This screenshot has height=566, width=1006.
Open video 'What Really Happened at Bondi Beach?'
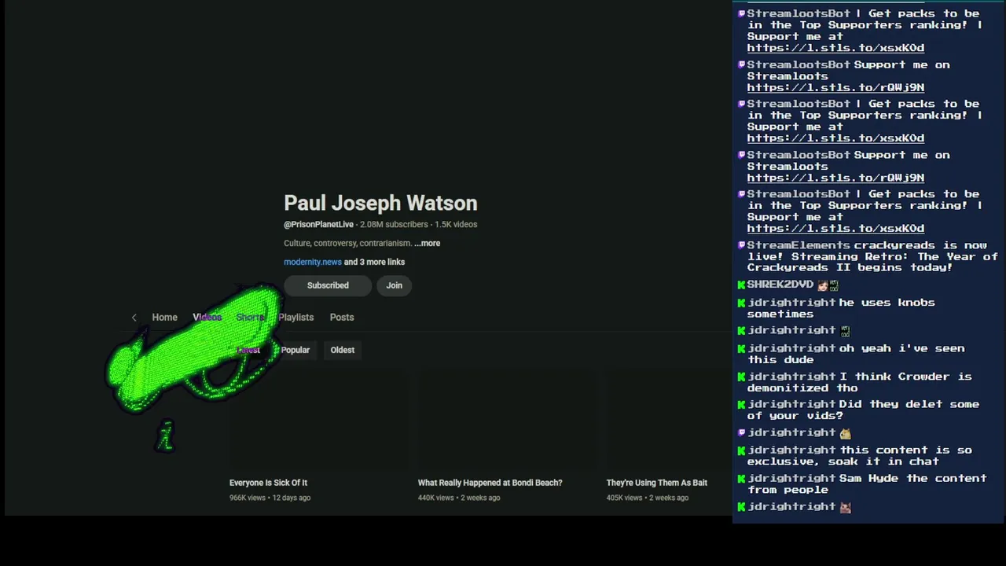[490, 483]
